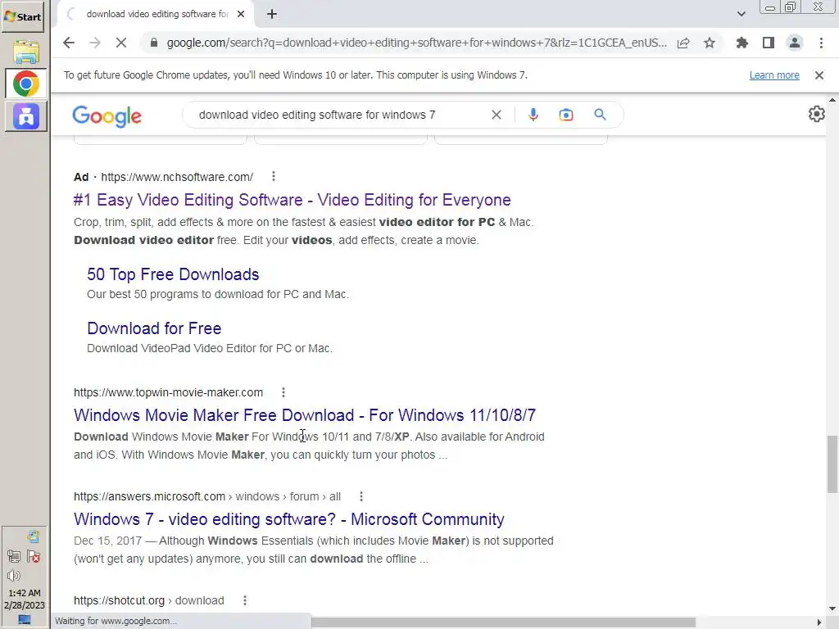
Task: Open the purple app taskbar icon
Action: pos(25,116)
